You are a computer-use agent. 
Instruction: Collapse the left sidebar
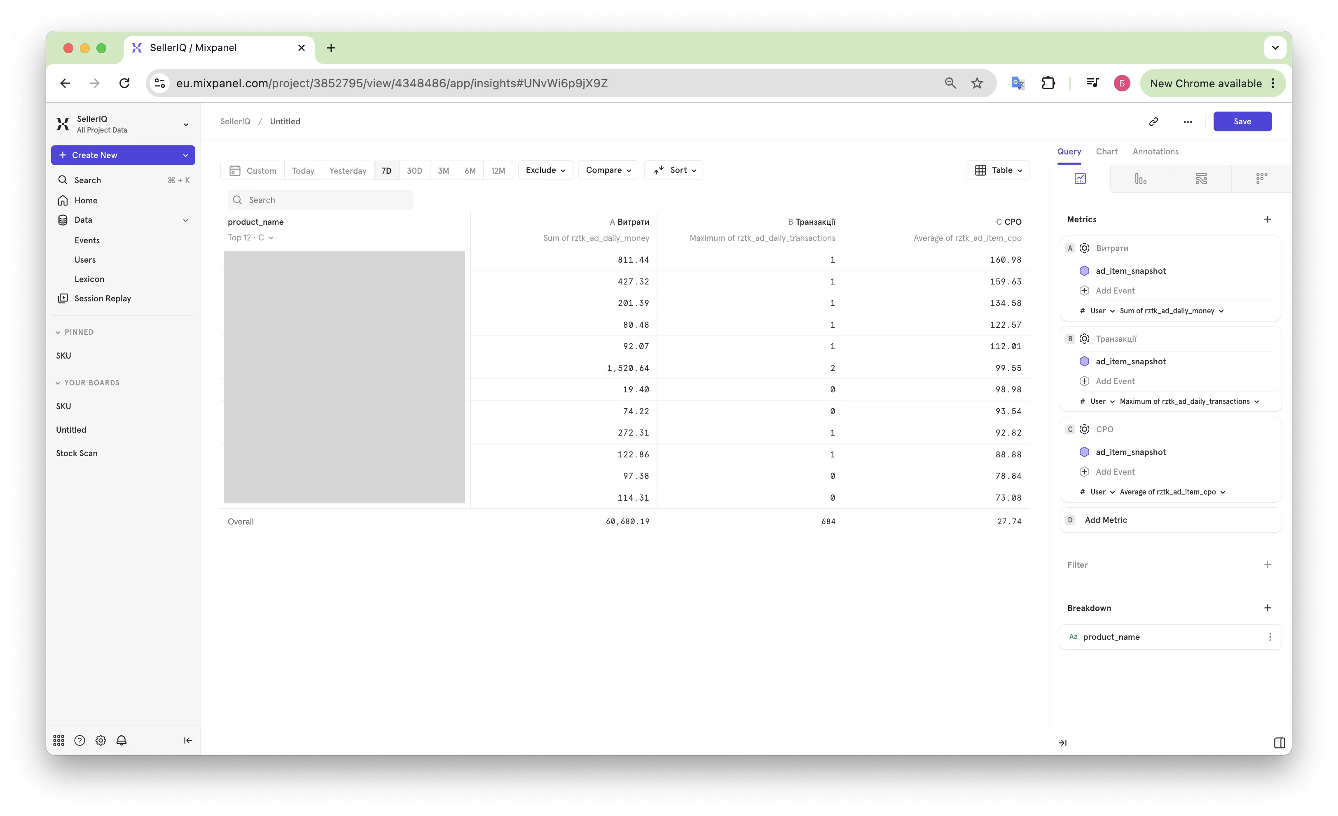188,741
